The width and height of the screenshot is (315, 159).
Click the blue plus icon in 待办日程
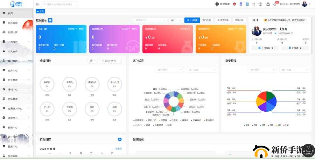tap(120, 139)
